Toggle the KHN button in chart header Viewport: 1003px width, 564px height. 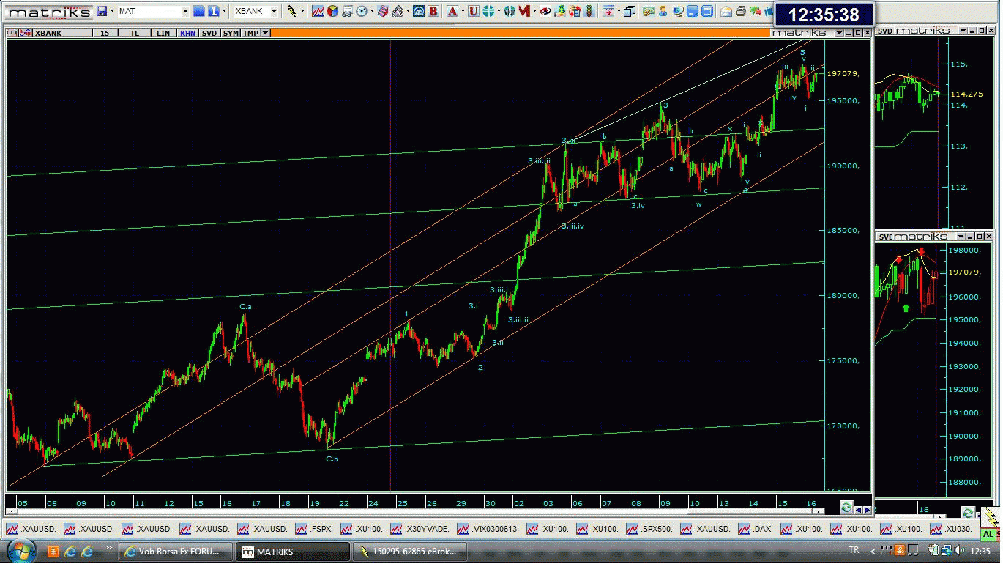click(187, 33)
